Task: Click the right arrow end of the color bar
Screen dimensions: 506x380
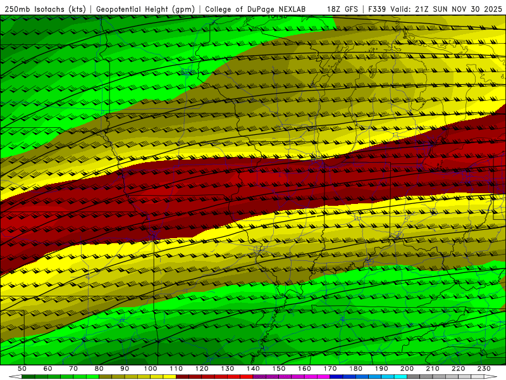Action: click(x=491, y=376)
